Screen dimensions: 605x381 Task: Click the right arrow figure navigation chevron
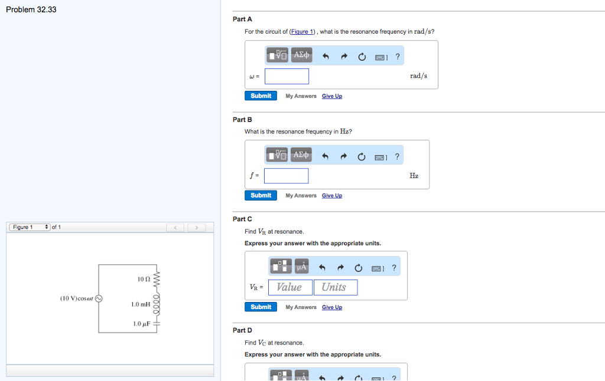pyautogui.click(x=196, y=226)
